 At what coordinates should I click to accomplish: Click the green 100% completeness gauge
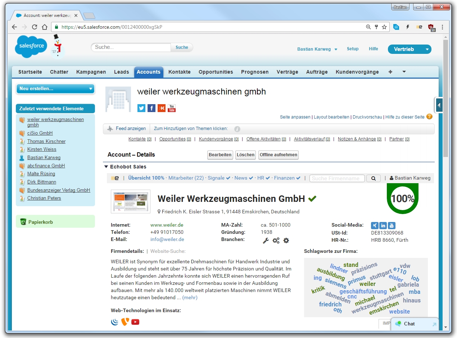[x=403, y=198]
